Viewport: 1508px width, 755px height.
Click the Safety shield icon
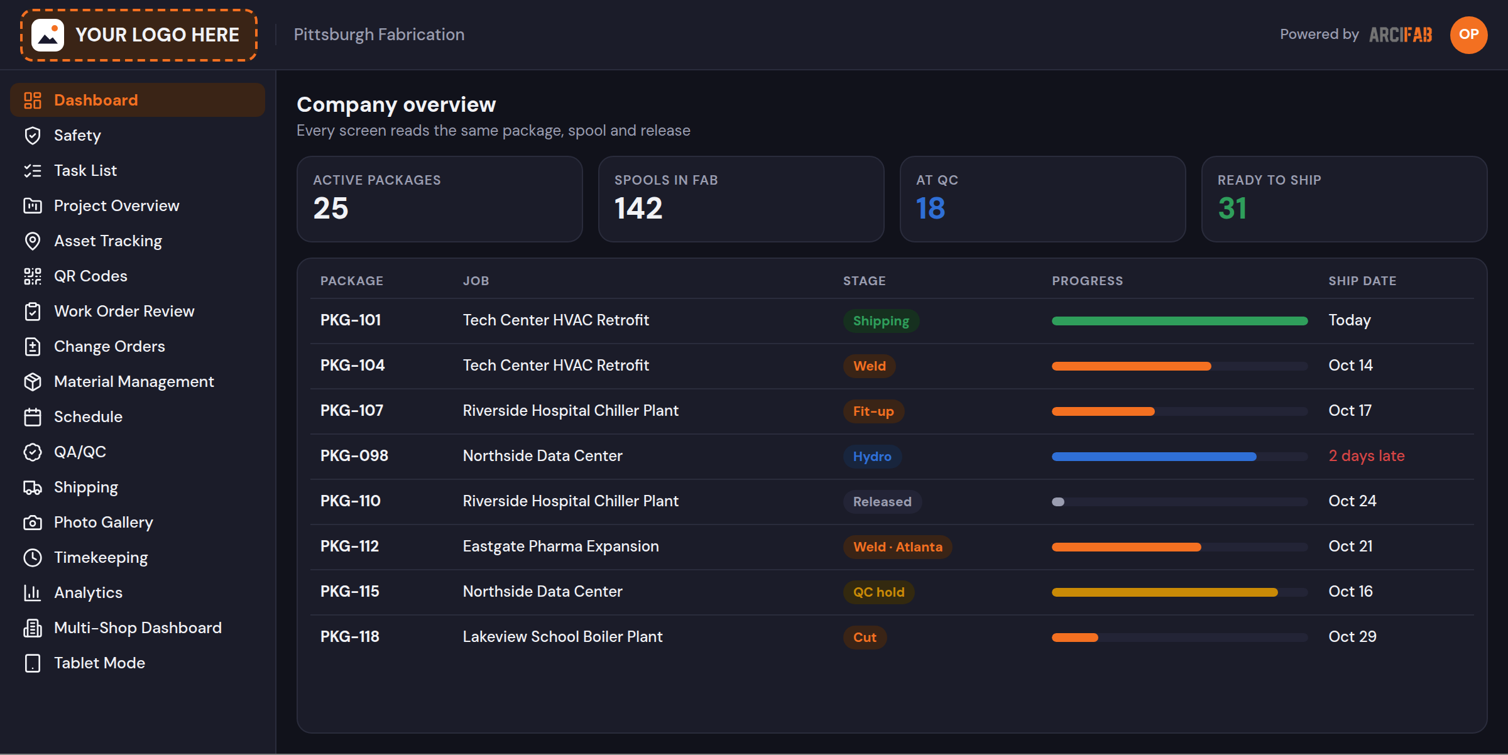[x=33, y=136]
